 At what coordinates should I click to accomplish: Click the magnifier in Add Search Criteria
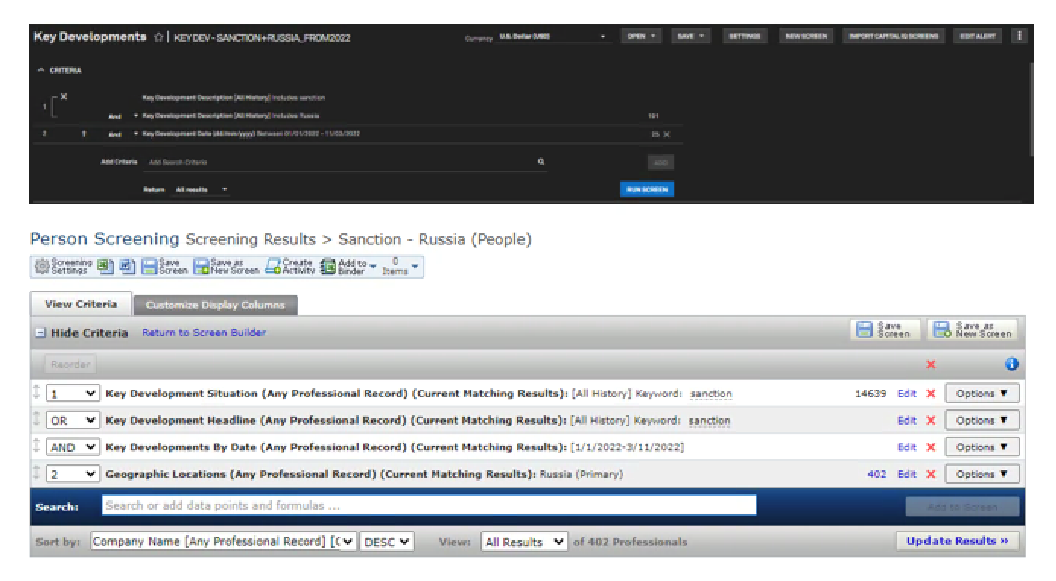(x=541, y=162)
